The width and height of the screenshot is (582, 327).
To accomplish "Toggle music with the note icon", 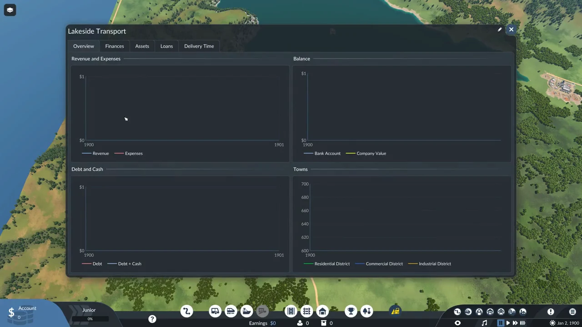I will [484, 323].
